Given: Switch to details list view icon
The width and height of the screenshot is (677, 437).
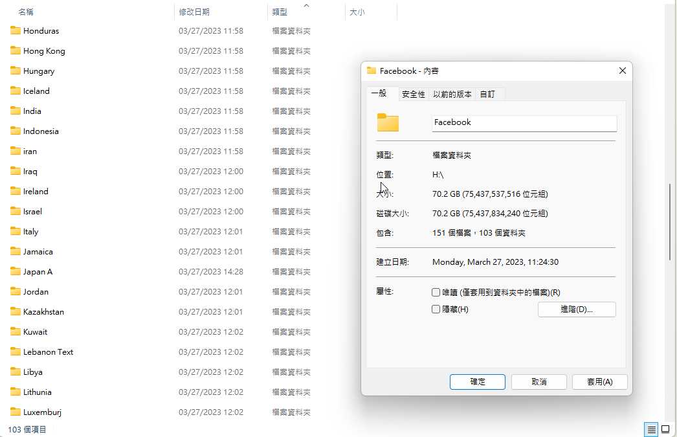Looking at the screenshot, I should click(651, 429).
